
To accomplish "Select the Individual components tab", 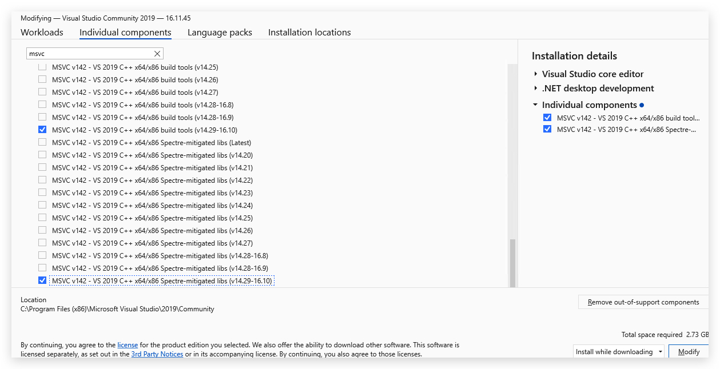I will tap(125, 33).
